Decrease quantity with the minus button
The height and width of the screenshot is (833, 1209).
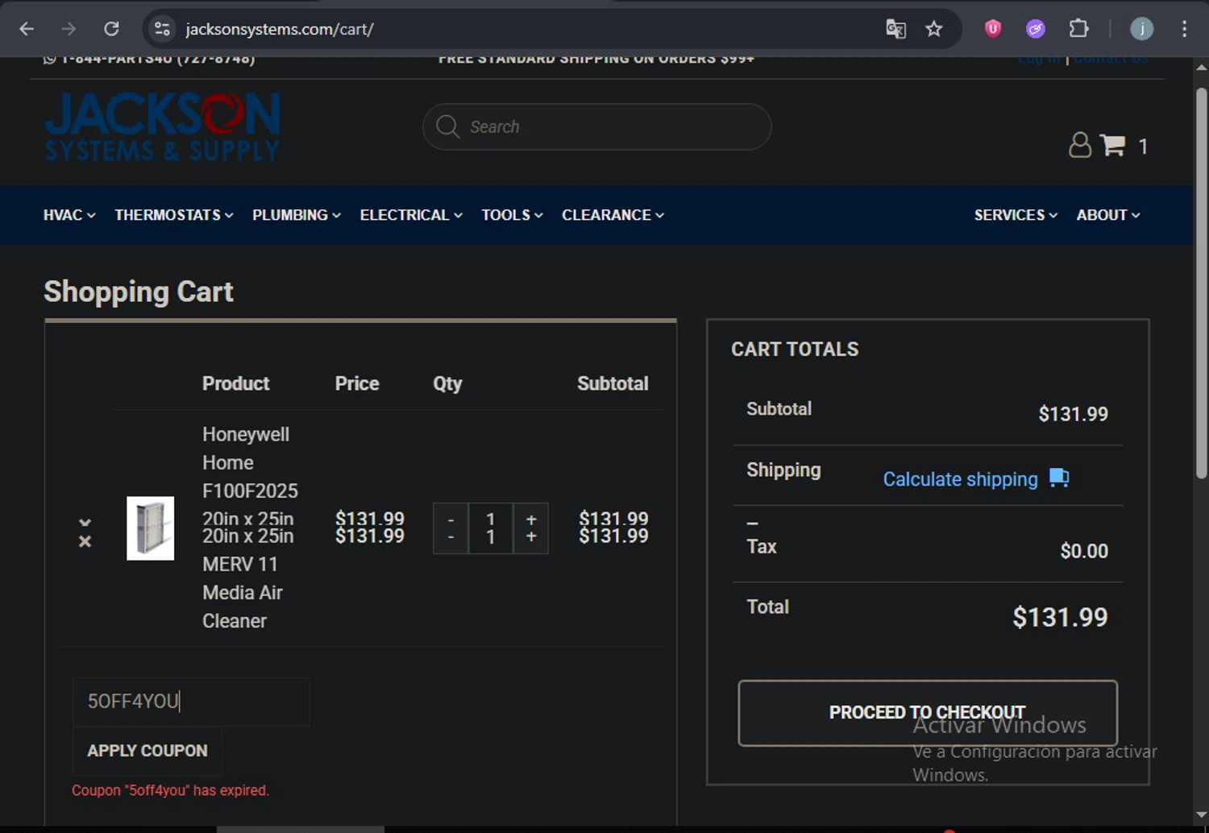click(x=451, y=528)
